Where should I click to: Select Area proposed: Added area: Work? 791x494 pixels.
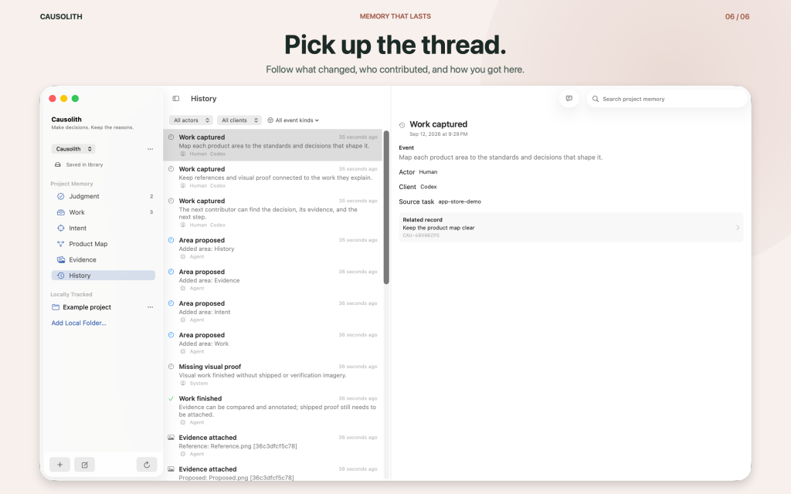click(x=273, y=343)
